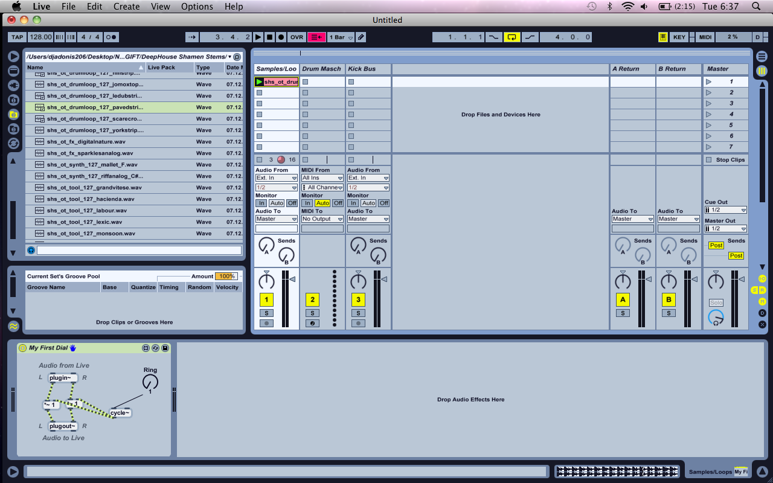Screen dimensions: 773x483
Task: Sort browser by the Name column
Action: pyautogui.click(x=85, y=68)
